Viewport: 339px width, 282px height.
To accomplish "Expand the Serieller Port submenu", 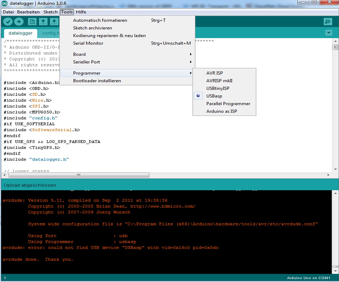I will click(127, 62).
